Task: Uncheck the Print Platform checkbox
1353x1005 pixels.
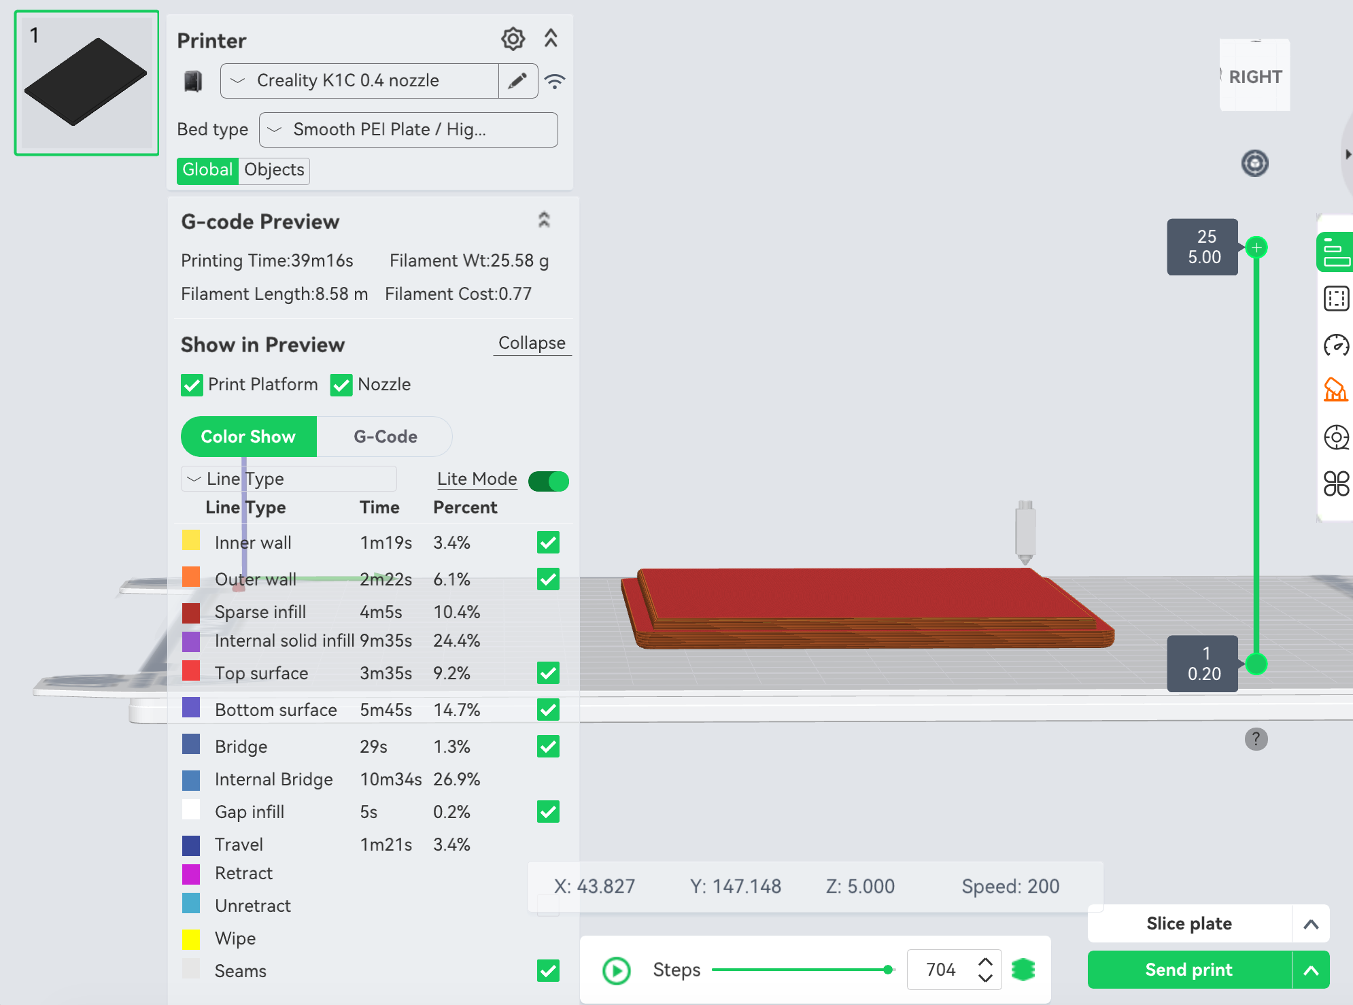Action: tap(192, 385)
